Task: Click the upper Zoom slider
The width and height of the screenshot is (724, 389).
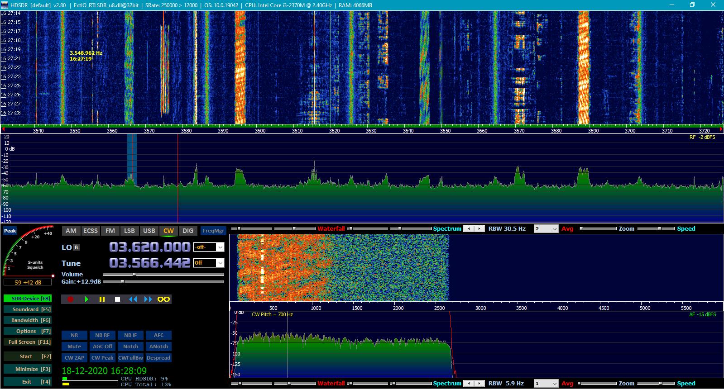Action: point(598,229)
